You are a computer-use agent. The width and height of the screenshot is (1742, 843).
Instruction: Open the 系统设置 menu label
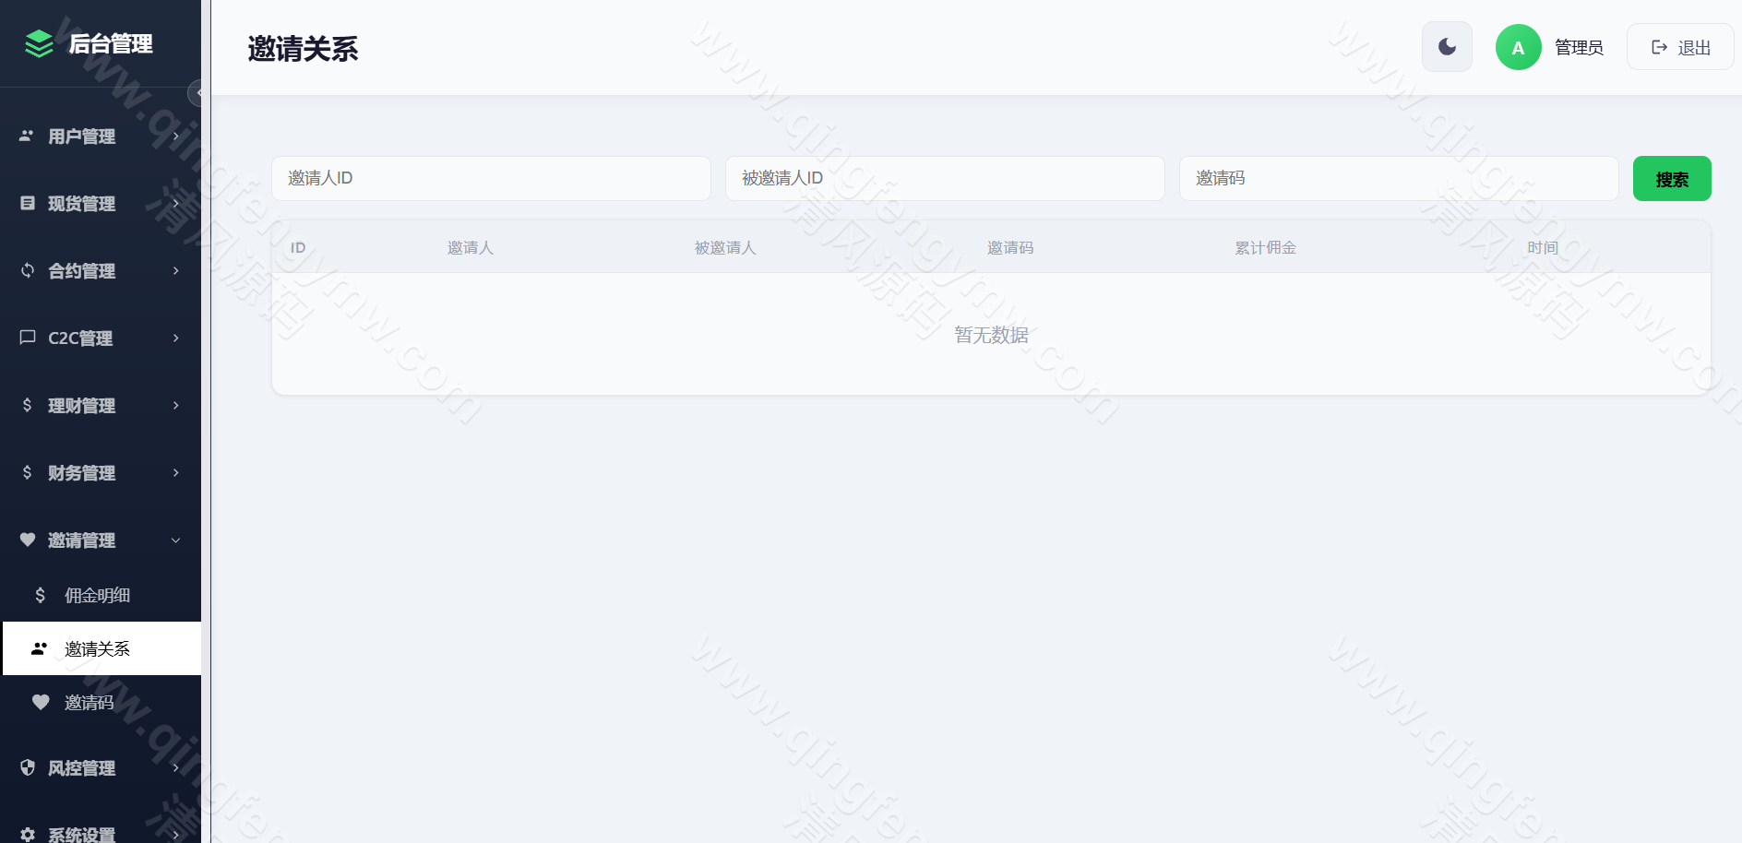click(x=81, y=835)
